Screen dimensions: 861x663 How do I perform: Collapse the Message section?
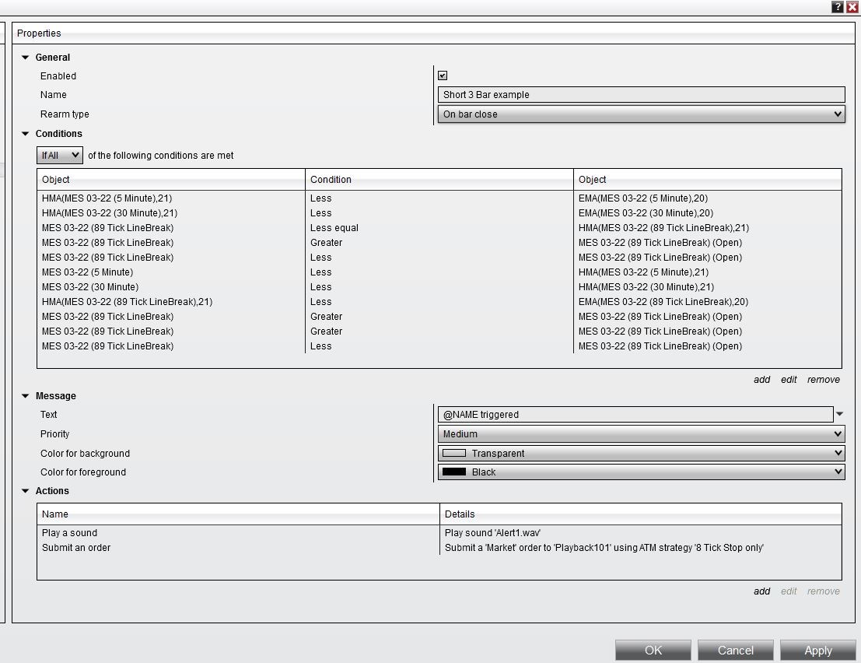coord(25,396)
